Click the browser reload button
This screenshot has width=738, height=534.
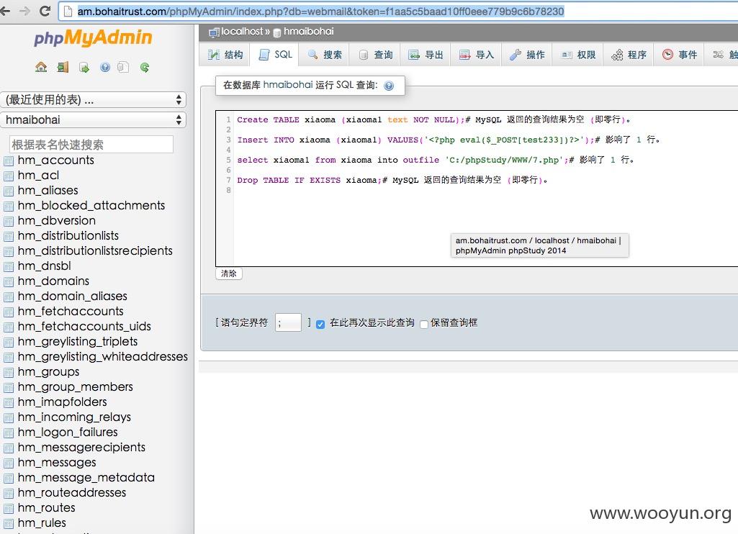(45, 11)
